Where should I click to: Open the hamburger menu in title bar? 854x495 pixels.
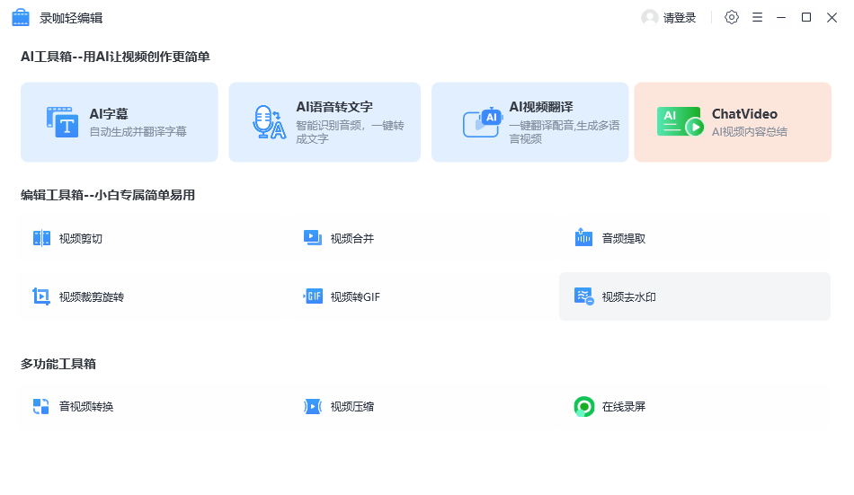pos(757,17)
